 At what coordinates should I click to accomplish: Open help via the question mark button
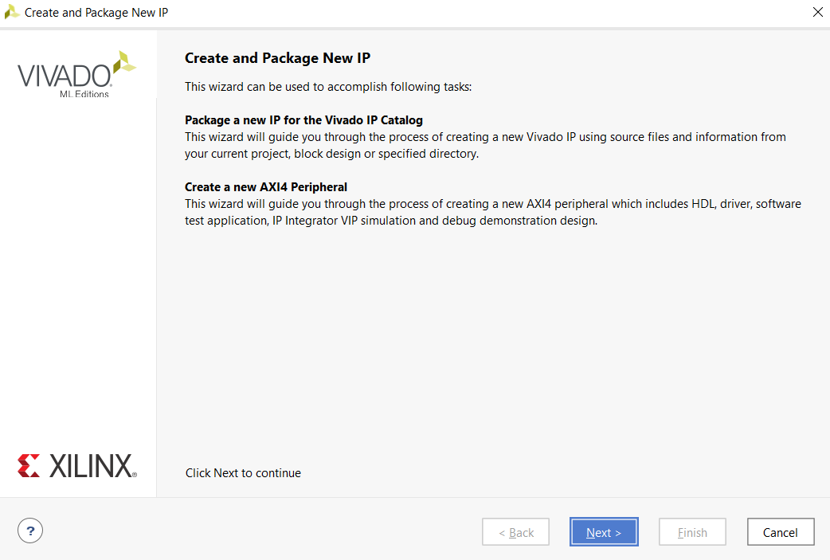tap(29, 530)
